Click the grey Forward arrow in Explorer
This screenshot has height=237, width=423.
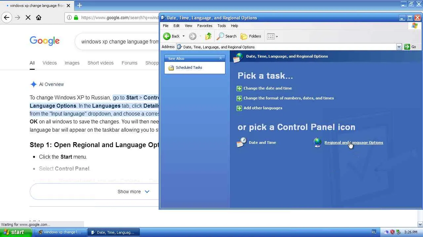point(193,36)
